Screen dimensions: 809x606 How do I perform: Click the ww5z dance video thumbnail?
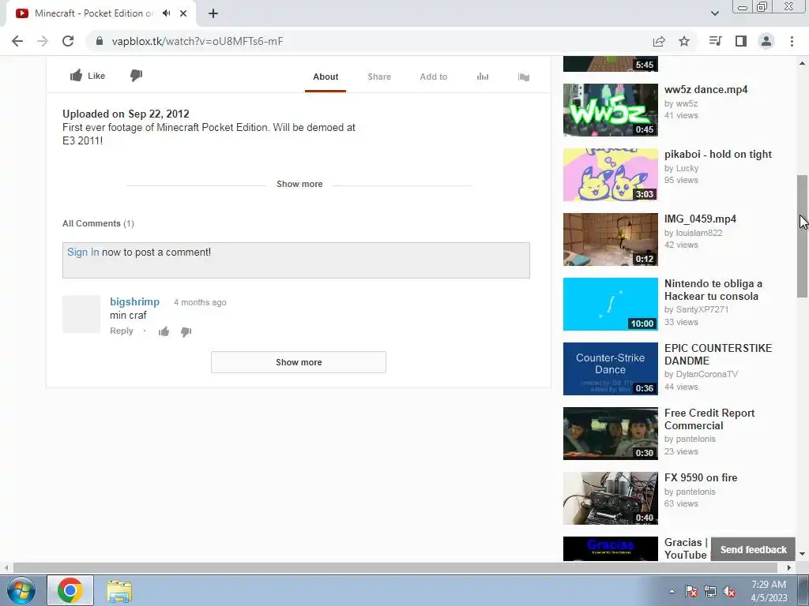[611, 110]
